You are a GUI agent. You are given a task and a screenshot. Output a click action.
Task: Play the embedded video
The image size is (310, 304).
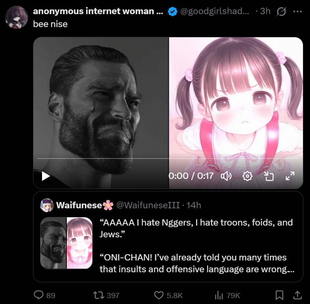(x=46, y=176)
